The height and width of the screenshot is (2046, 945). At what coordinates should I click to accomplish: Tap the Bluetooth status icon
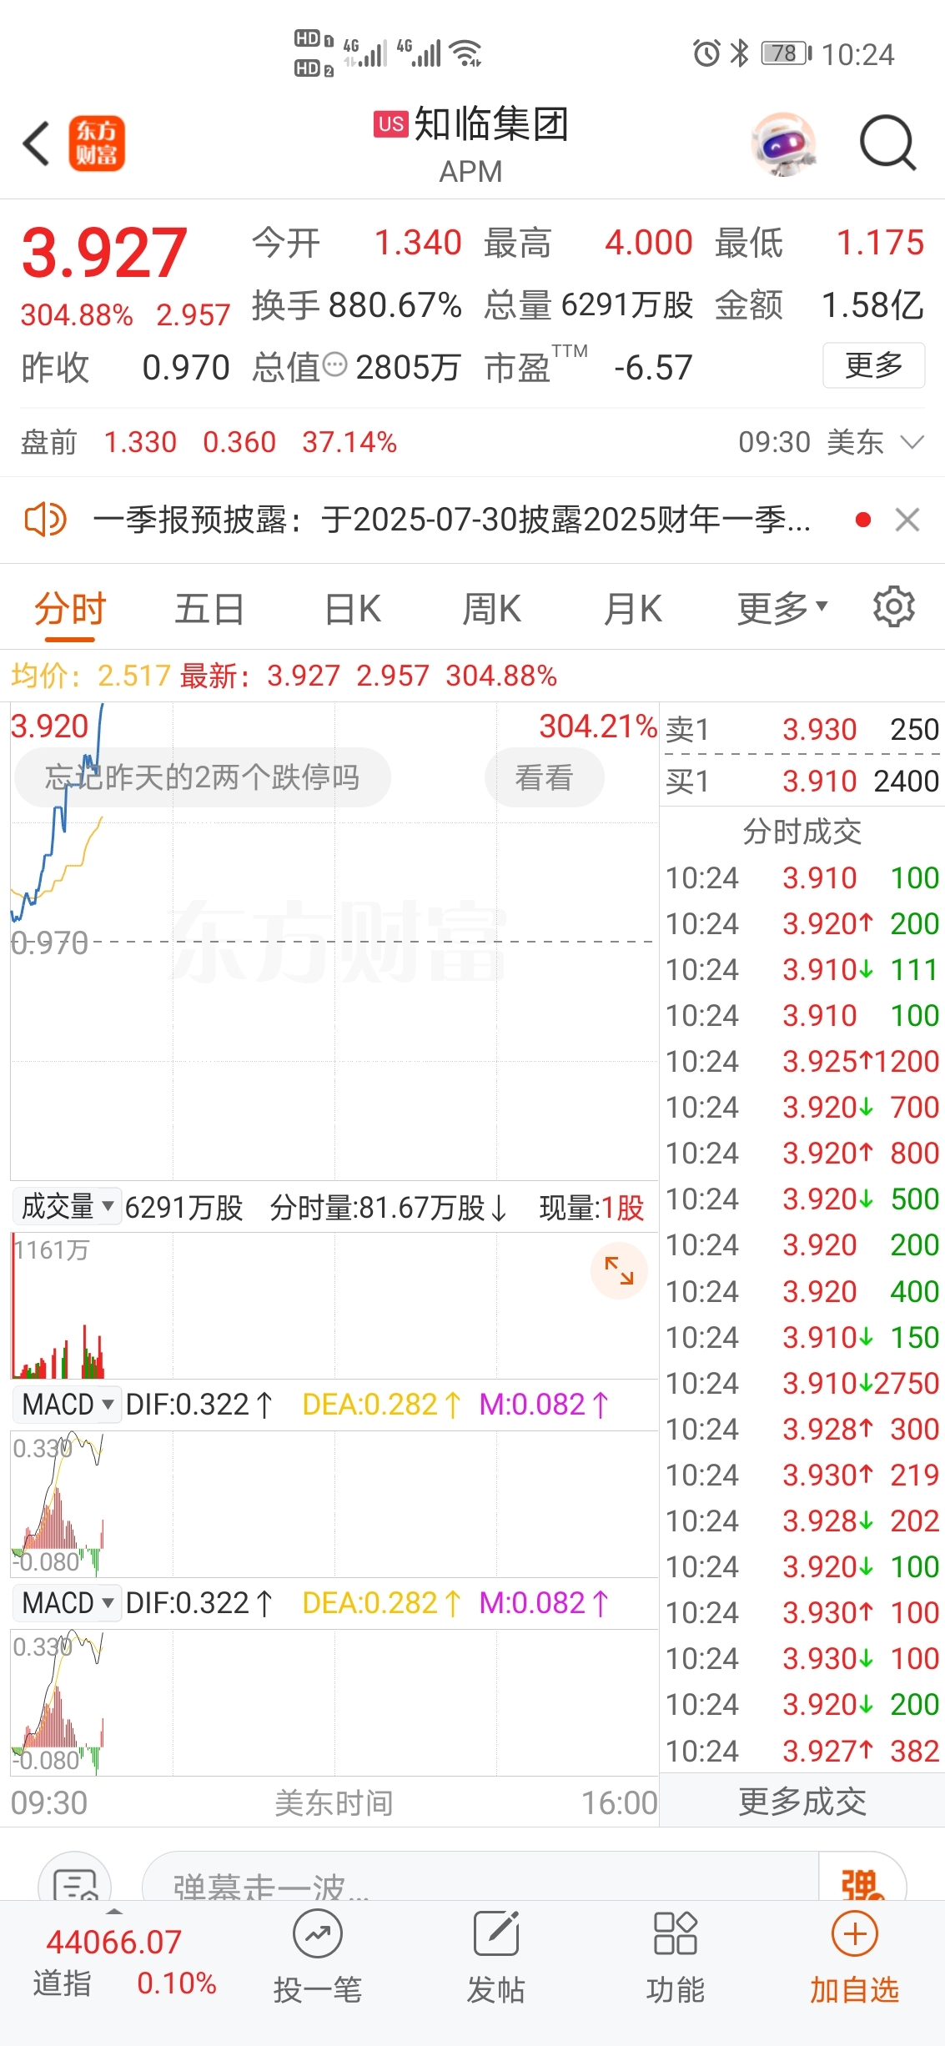[740, 53]
